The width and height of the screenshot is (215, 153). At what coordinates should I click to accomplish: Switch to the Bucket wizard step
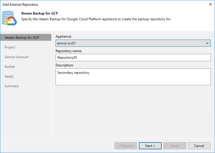10,67
